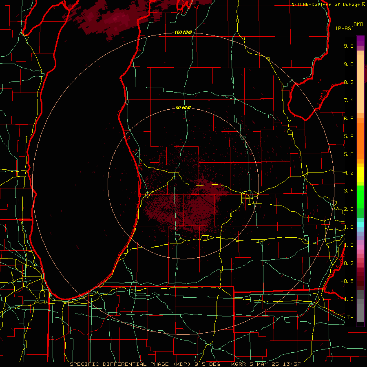This screenshot has width=367, height=367.
Task: Click the 1.0 value on the color scale
Action: click(349, 245)
